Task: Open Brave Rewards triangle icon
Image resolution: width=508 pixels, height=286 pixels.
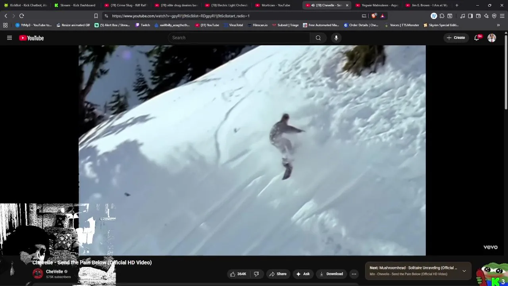Action: coord(382,16)
